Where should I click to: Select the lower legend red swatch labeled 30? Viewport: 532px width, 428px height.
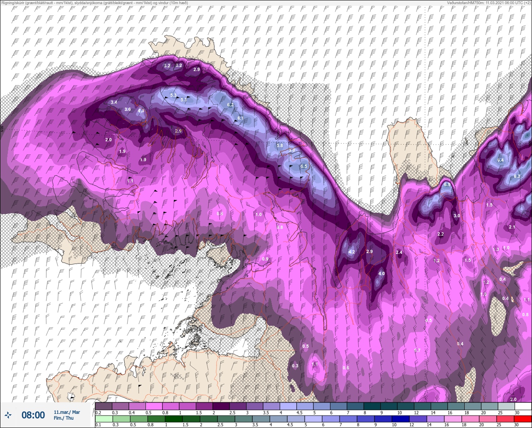(x=523, y=419)
